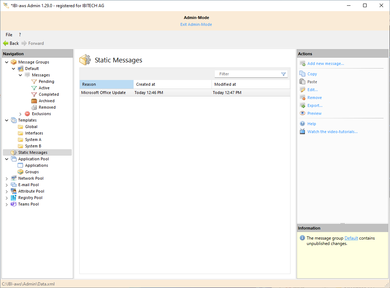Open the Default message group link
This screenshot has height=288, width=390.
[351, 238]
